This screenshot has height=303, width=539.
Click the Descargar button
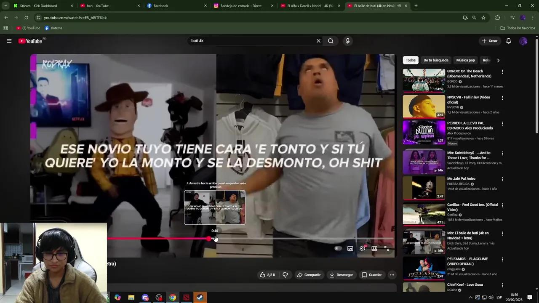click(x=341, y=275)
